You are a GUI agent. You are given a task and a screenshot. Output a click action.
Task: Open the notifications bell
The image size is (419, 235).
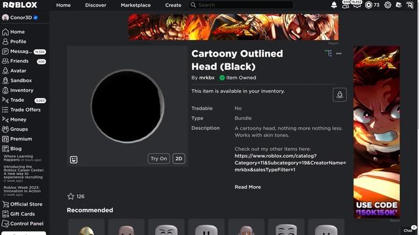334,5
